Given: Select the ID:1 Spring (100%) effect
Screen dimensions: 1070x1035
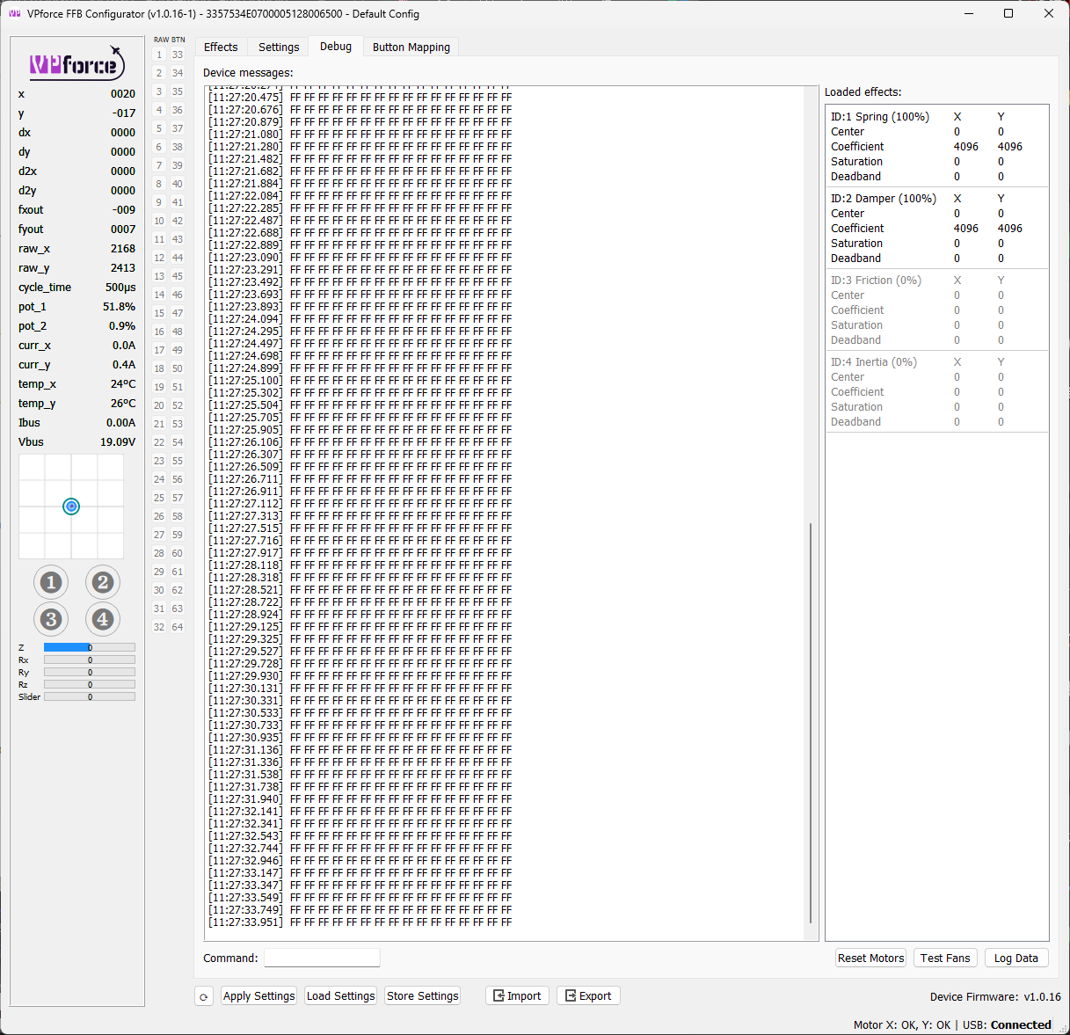Looking at the screenshot, I should [x=880, y=117].
